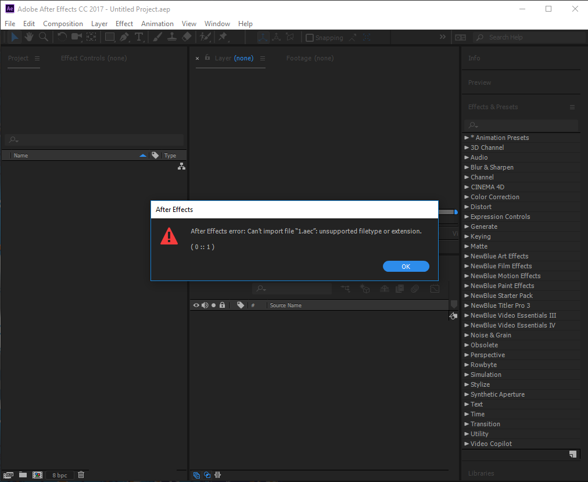Viewport: 588px width, 482px height.
Task: Expand the Distort effects category
Action: (x=467, y=207)
